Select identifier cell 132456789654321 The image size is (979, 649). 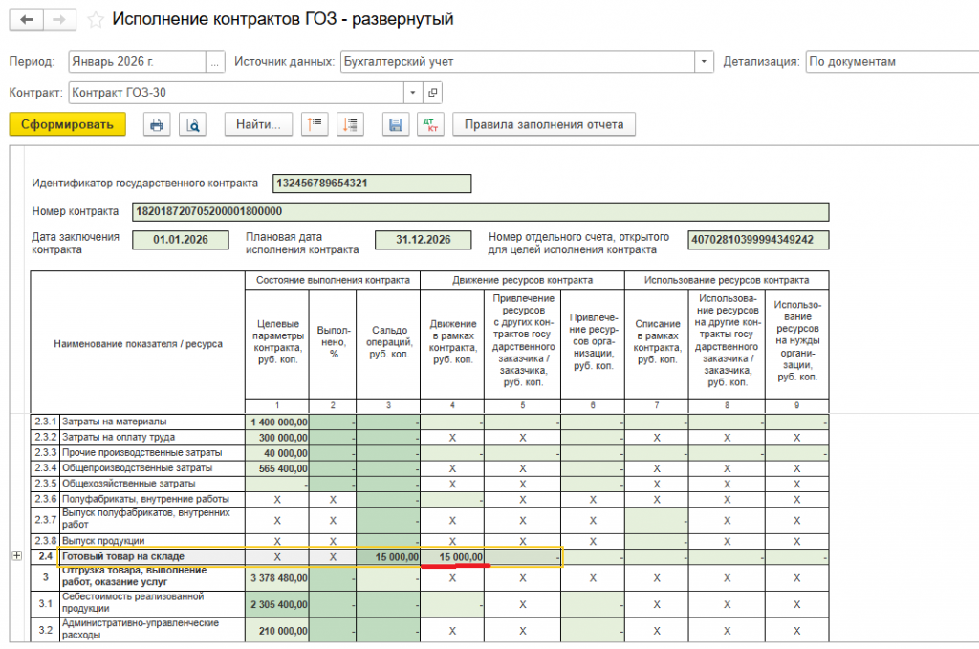pyautogui.click(x=372, y=184)
